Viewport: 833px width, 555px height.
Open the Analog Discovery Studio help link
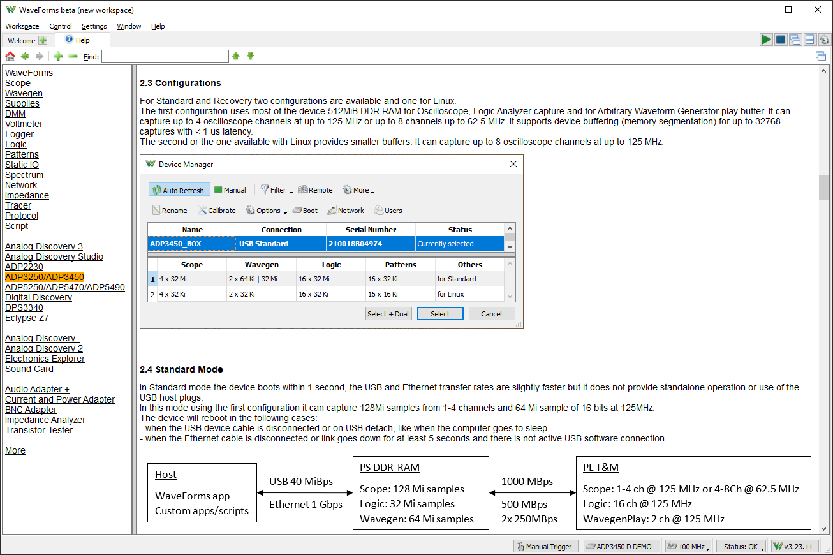pos(54,256)
